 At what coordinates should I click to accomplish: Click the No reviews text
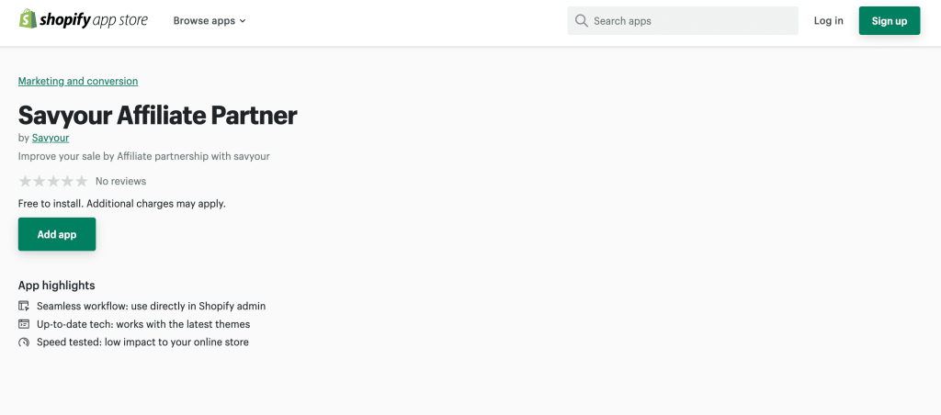click(x=120, y=181)
